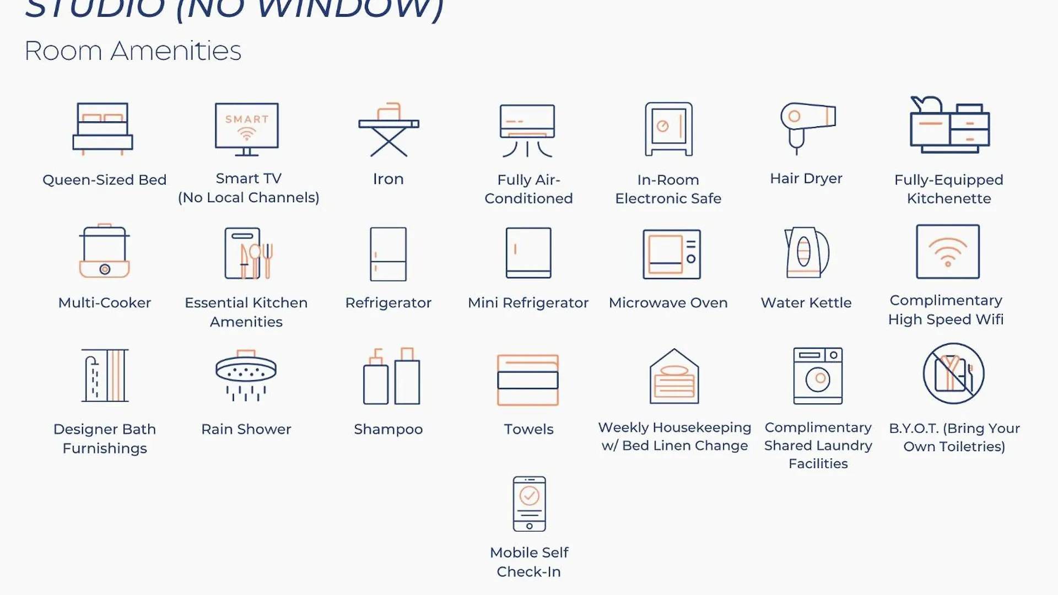Expand the Designer Bath Furnishings details

point(104,399)
